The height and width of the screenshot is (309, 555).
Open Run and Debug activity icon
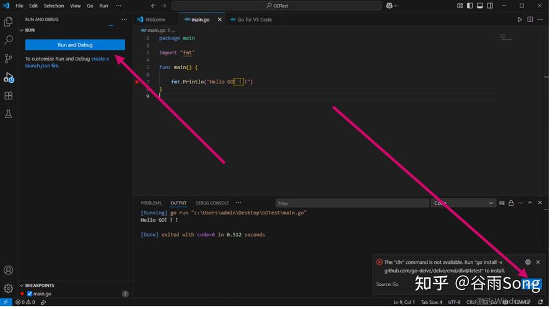tap(8, 77)
